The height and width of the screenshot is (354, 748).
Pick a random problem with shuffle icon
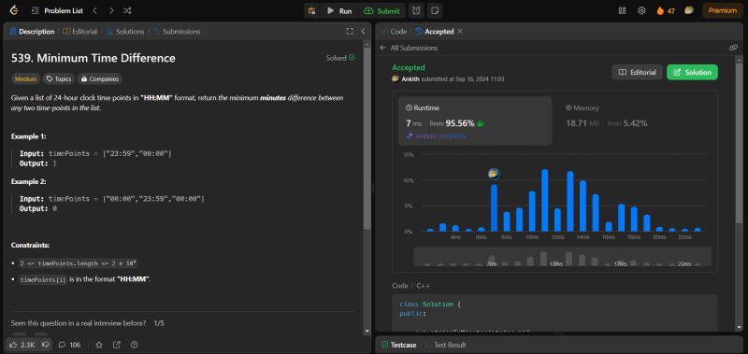pos(127,10)
